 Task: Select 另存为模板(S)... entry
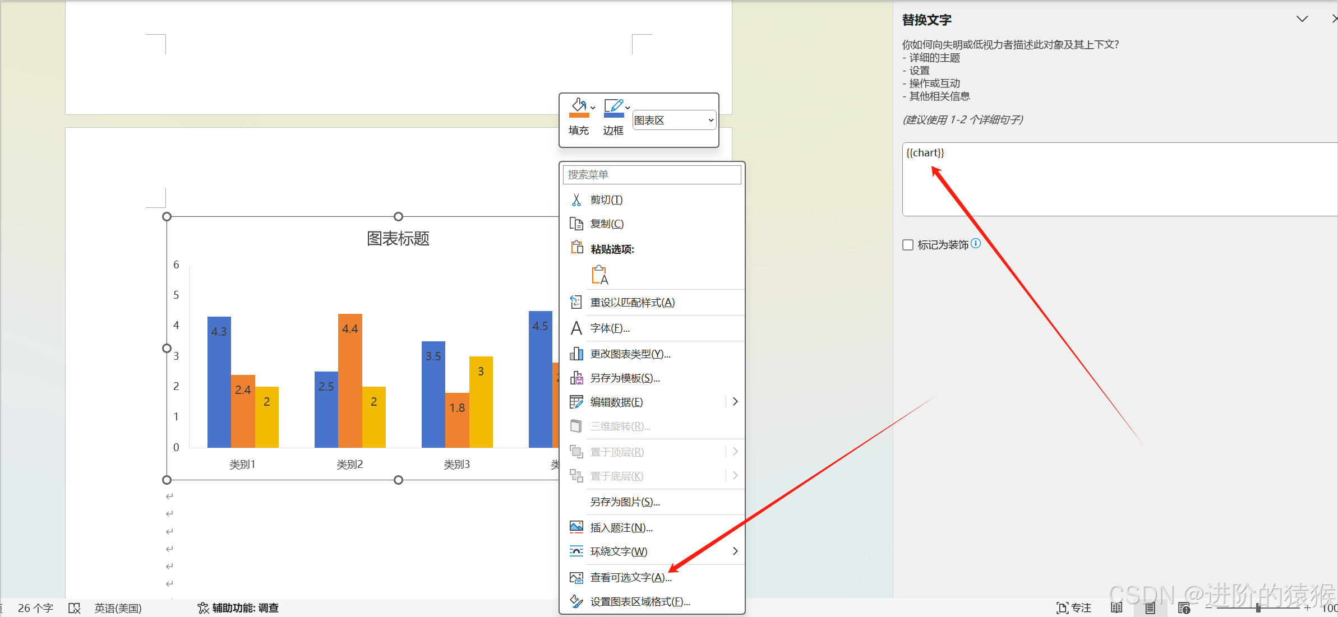pos(653,378)
